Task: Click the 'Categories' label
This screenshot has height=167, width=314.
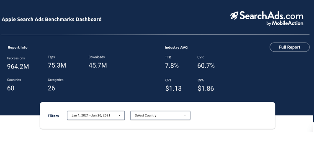Action: click(x=55, y=80)
